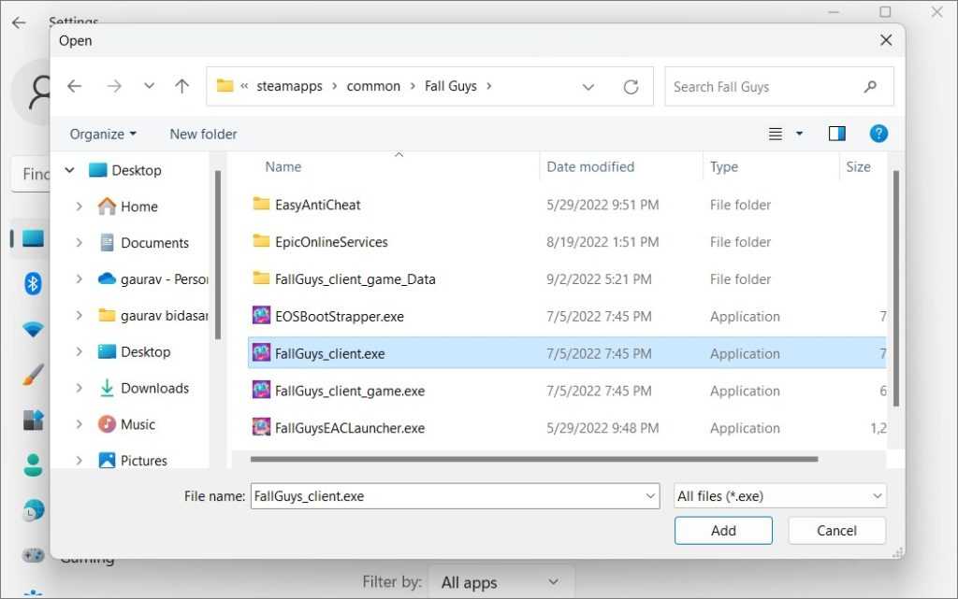The width and height of the screenshot is (958, 599).
Task: Open Bluetooth section in Settings sidebar
Action: (33, 284)
